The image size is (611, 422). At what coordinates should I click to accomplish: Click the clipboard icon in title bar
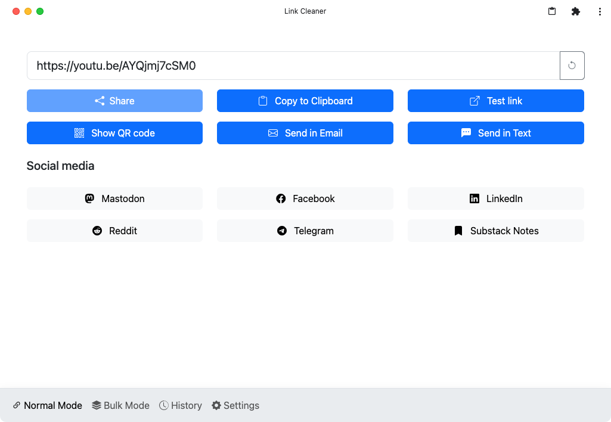pyautogui.click(x=552, y=11)
